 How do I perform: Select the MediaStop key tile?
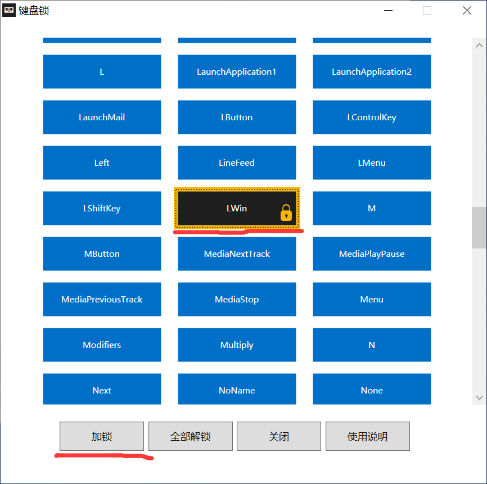click(237, 300)
